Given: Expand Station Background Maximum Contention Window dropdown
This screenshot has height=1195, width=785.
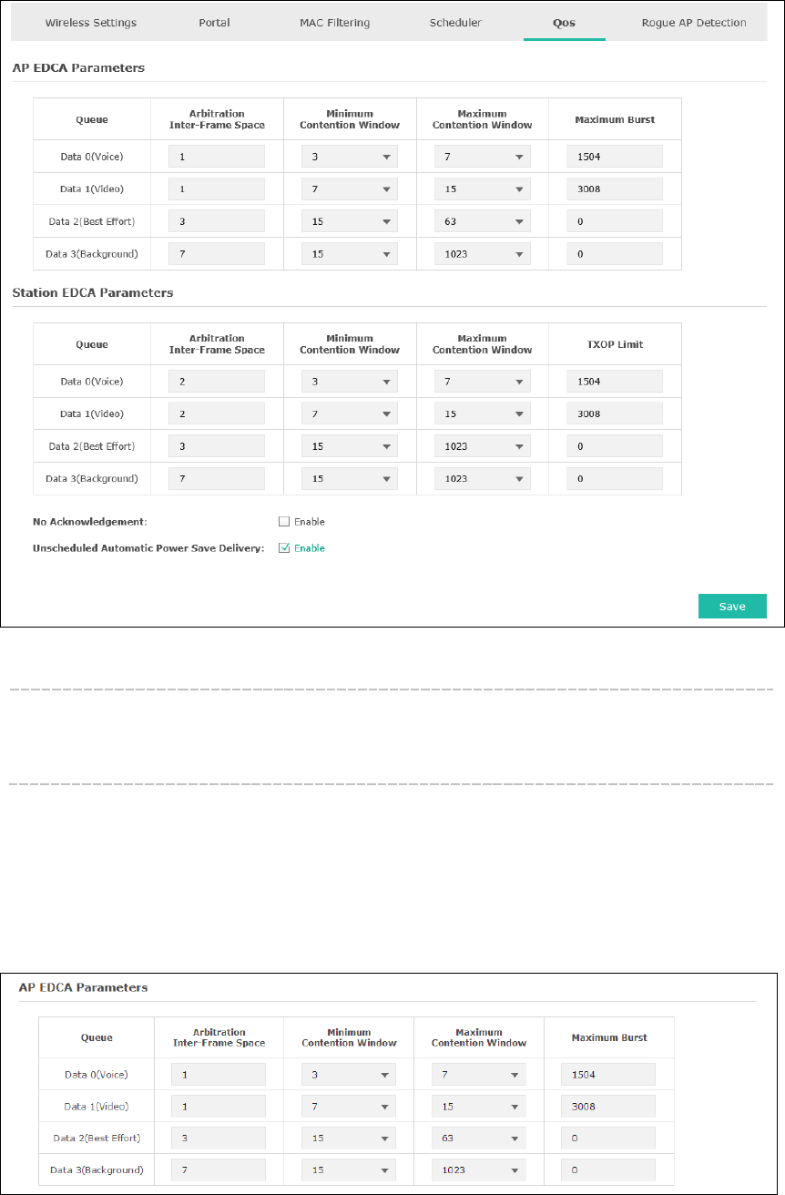Looking at the screenshot, I should pos(483,478).
